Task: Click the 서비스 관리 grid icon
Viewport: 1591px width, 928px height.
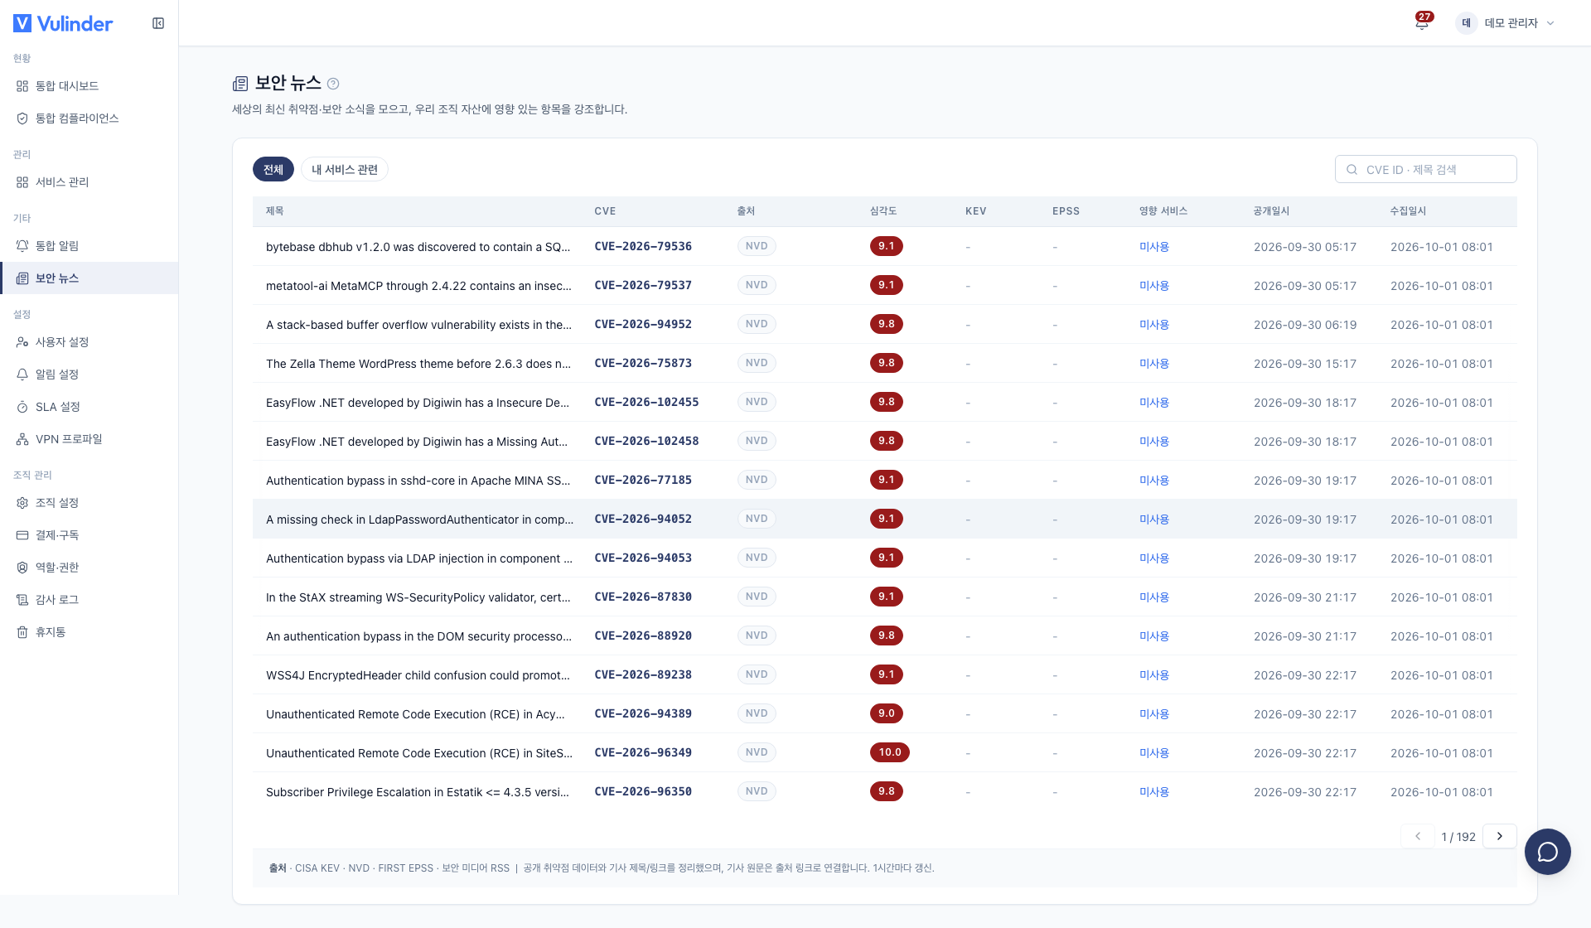Action: 22,182
